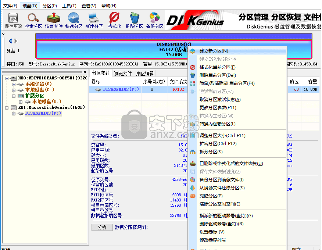Click the recycle bin icon for 删除当前分区
The height and width of the screenshot is (250, 322).
193,75
